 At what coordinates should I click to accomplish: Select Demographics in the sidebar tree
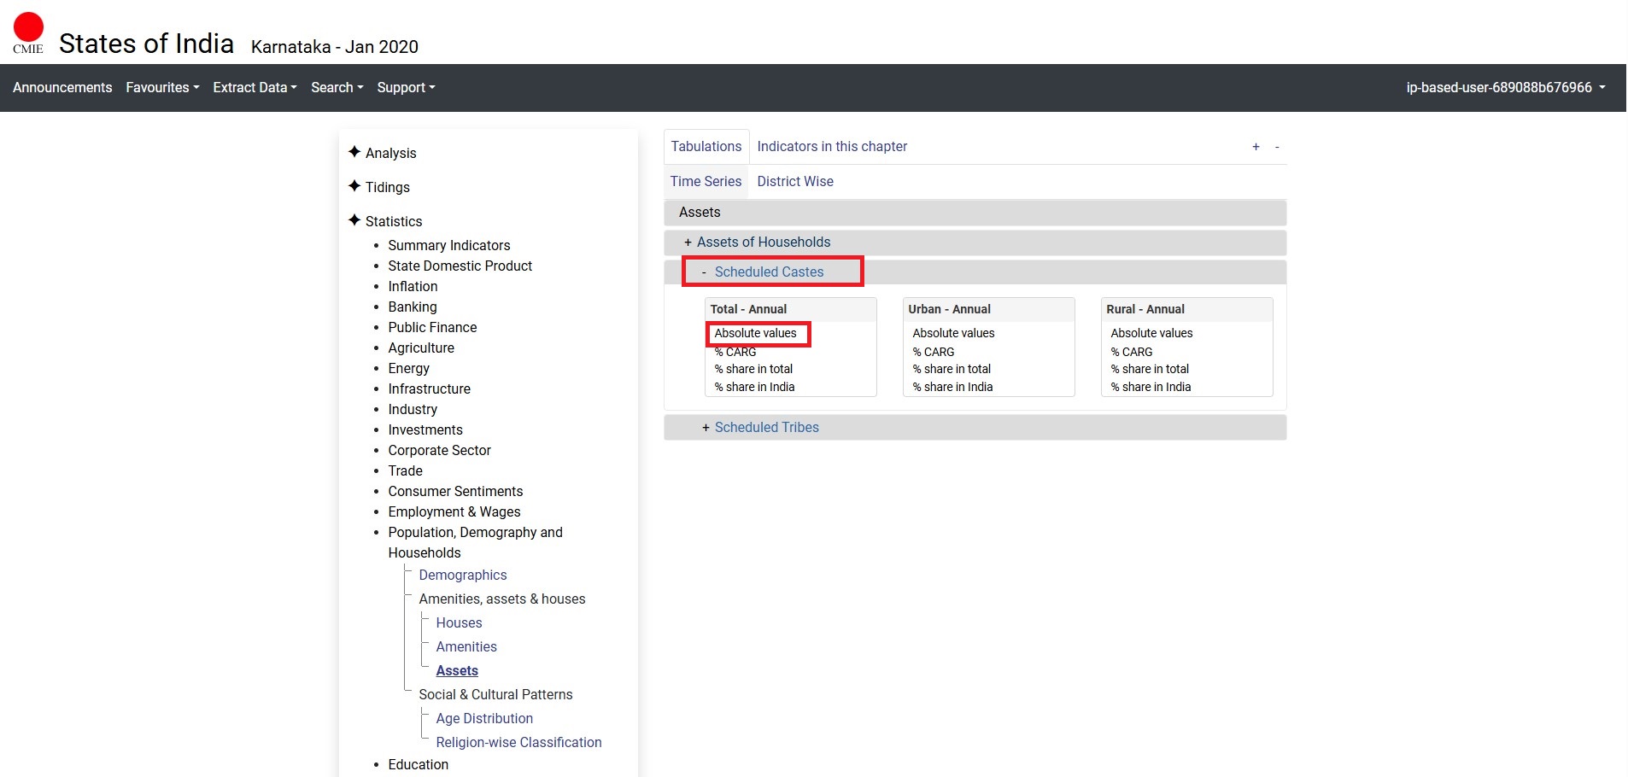(462, 575)
